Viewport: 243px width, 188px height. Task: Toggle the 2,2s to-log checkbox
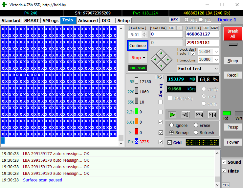pyautogui.click(x=161, y=112)
